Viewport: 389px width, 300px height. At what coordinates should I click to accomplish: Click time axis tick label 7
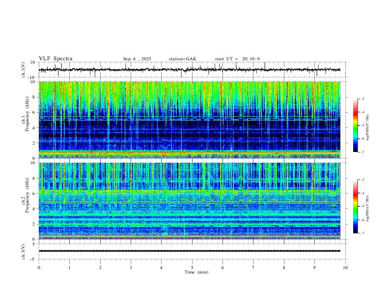coord(253,268)
